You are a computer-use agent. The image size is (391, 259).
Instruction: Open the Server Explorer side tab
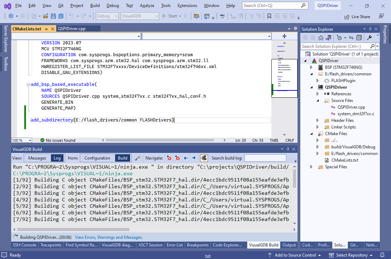click(6, 39)
